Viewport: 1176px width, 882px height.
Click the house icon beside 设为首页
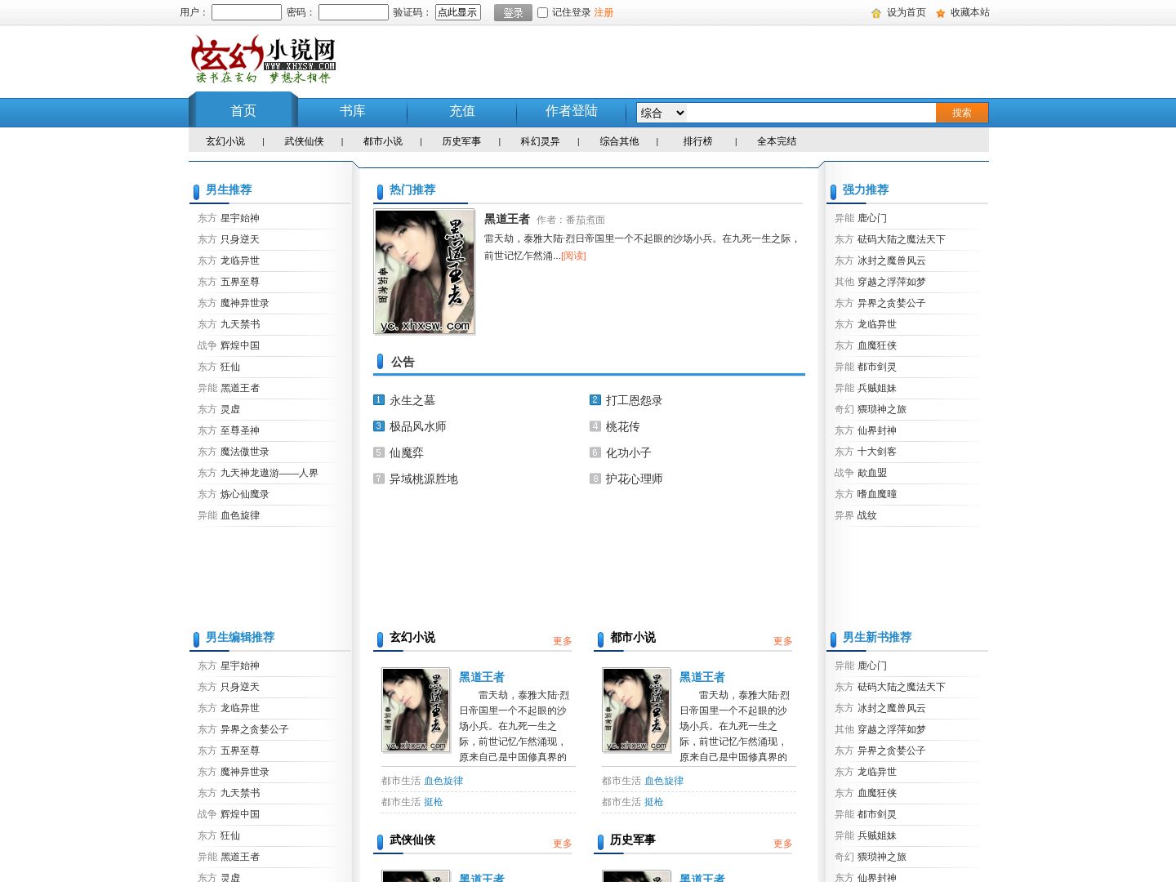(x=876, y=13)
